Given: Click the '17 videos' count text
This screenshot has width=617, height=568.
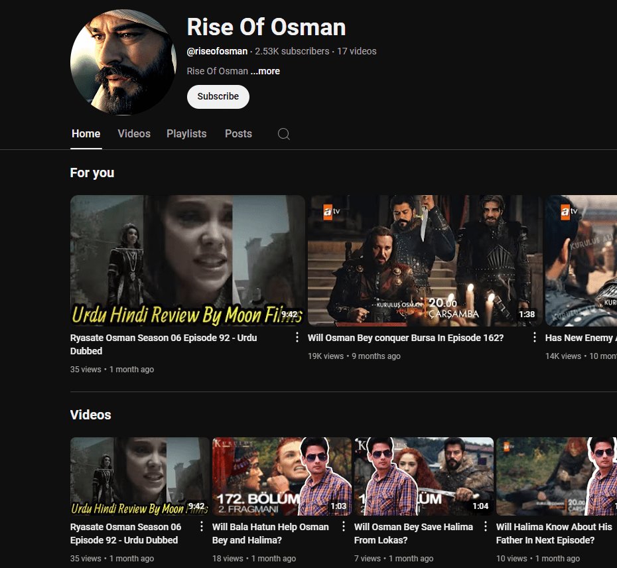Looking at the screenshot, I should click(x=356, y=51).
